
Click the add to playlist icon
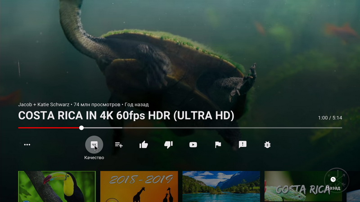click(119, 145)
